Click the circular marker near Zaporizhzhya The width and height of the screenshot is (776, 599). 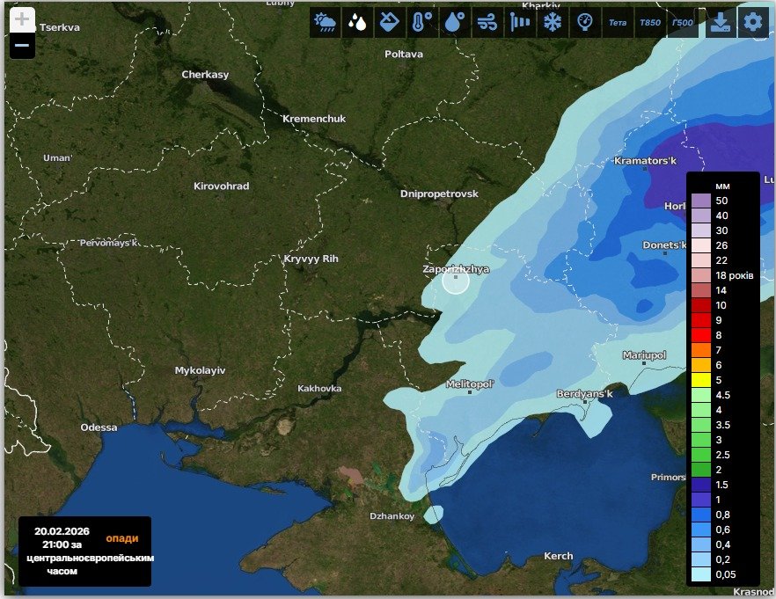click(456, 280)
